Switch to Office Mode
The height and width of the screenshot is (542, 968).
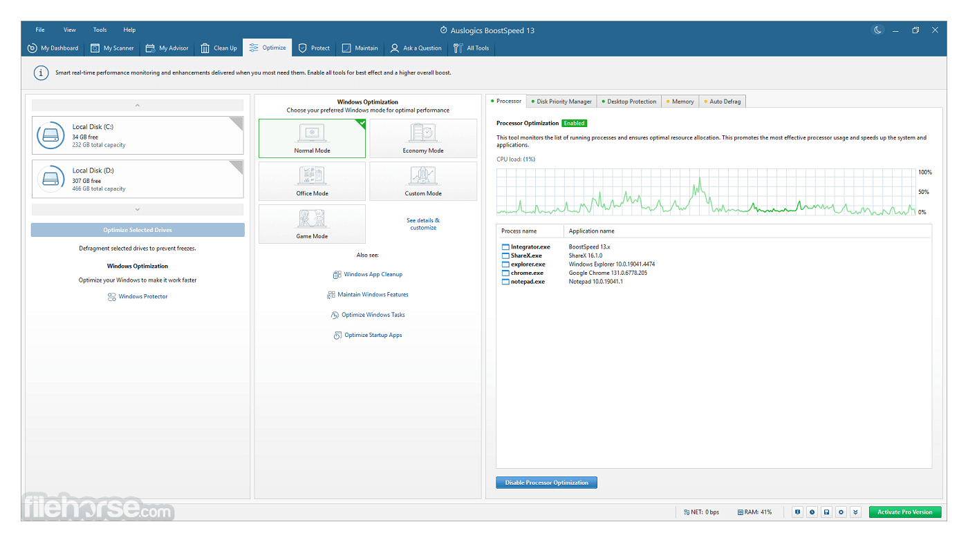312,181
